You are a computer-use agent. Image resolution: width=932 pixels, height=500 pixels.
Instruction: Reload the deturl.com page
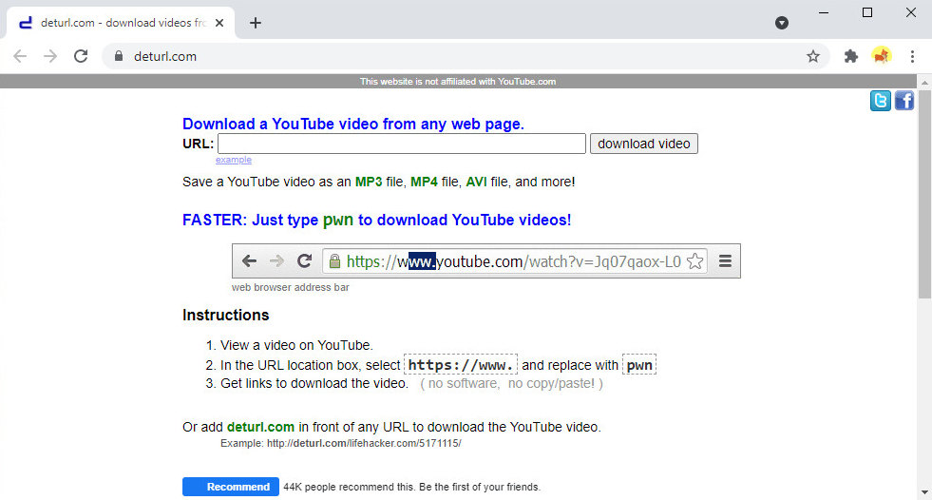pyautogui.click(x=81, y=56)
